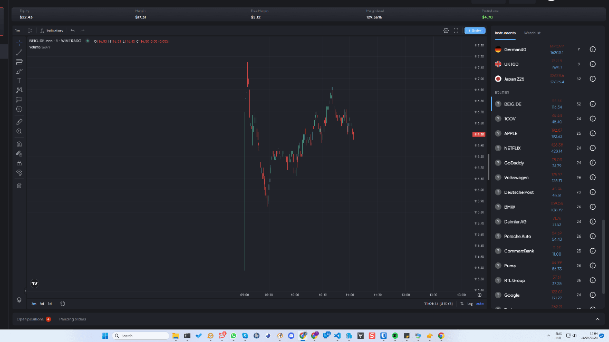Open info icon for NETFLIX
Viewport: 609px width, 342px height.
coord(593,148)
